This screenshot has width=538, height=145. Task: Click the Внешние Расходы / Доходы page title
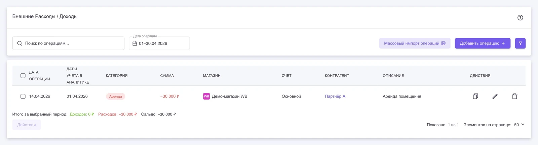tap(45, 16)
